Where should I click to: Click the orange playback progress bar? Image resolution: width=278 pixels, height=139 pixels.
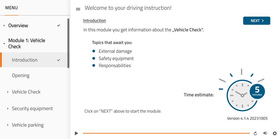click(166, 133)
